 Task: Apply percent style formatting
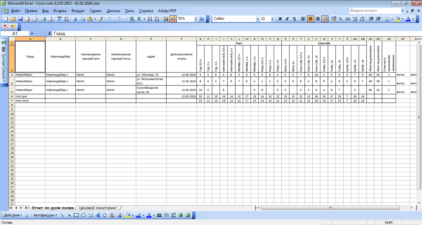tap(340, 19)
